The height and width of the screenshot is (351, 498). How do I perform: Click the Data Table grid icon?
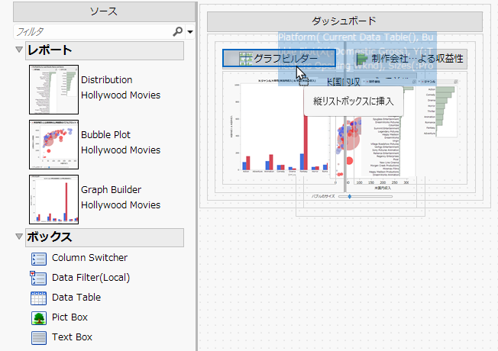pos(38,298)
